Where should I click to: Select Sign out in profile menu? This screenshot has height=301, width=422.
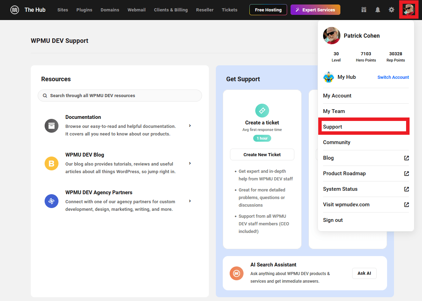[x=366, y=220]
